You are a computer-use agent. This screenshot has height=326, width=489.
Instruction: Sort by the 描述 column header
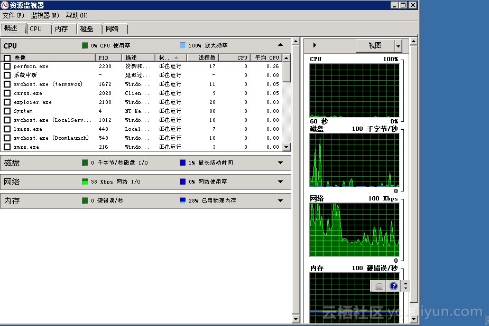[138, 57]
